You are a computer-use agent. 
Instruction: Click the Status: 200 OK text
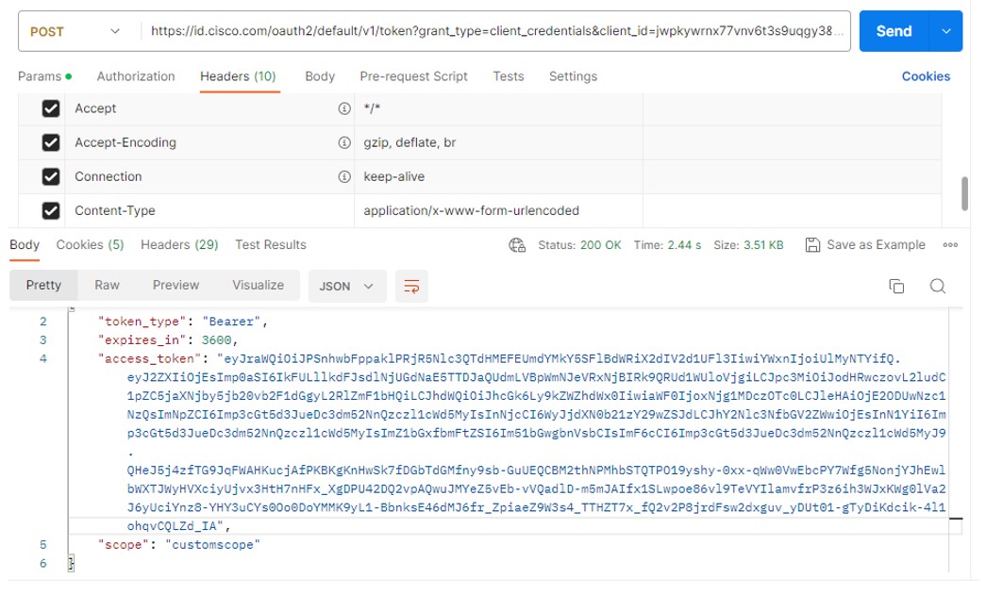(579, 245)
